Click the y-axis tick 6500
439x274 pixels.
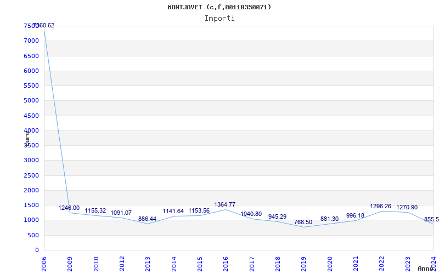click(31, 56)
